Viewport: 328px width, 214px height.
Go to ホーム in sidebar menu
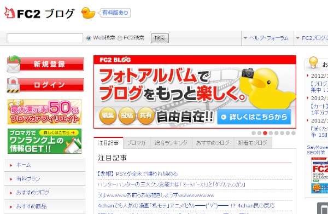pos(45,165)
